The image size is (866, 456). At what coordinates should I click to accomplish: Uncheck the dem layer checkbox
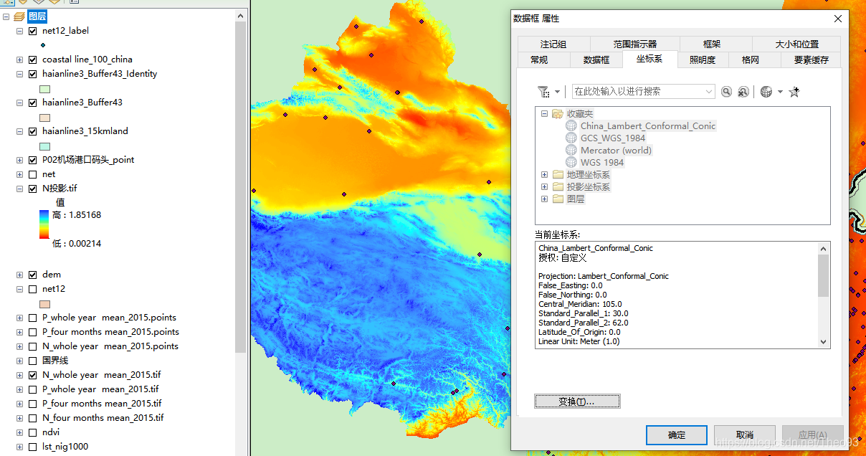tap(32, 275)
